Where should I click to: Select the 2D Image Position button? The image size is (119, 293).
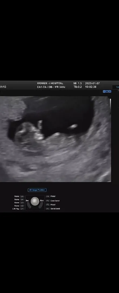pyautogui.click(x=37, y=190)
